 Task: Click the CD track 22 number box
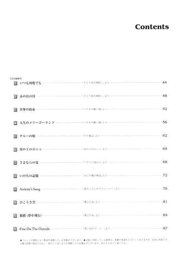tap(15, 189)
